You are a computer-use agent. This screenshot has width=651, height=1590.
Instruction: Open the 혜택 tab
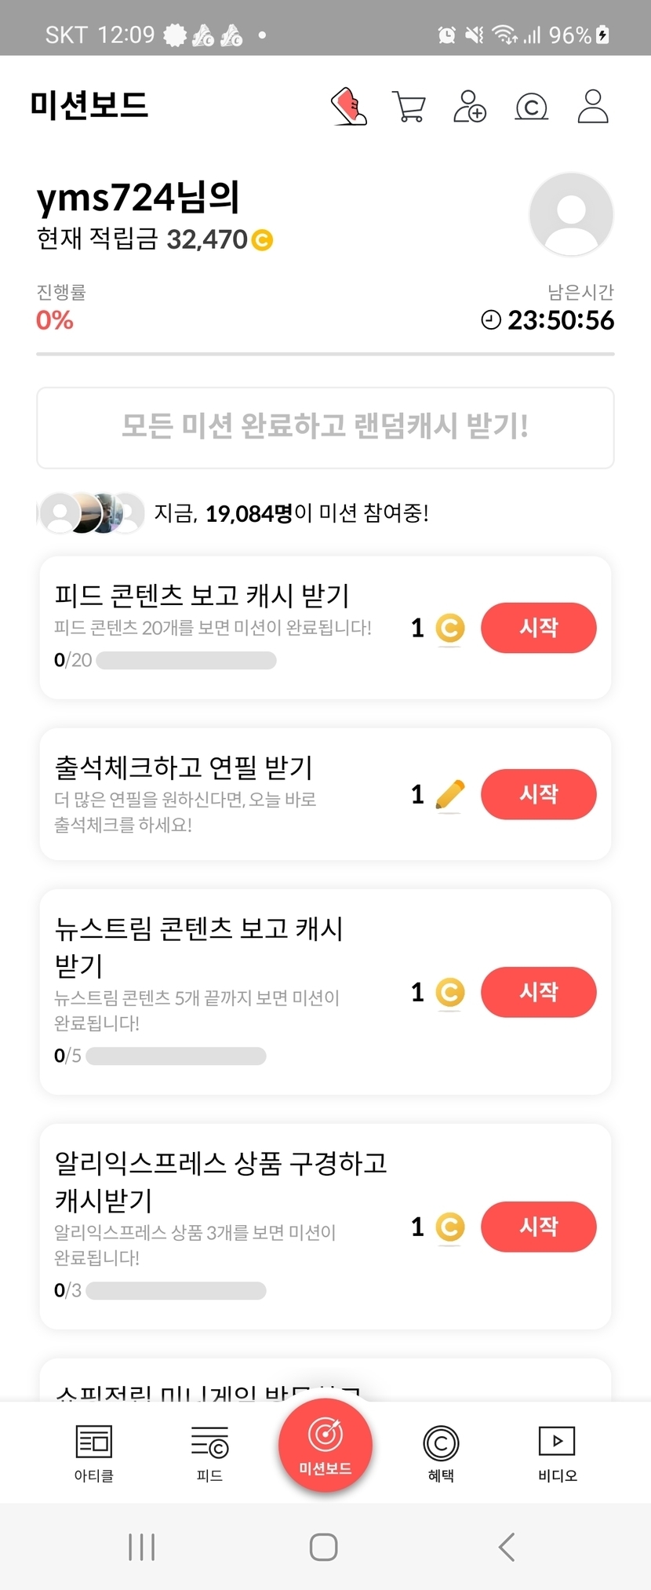coord(441,1453)
